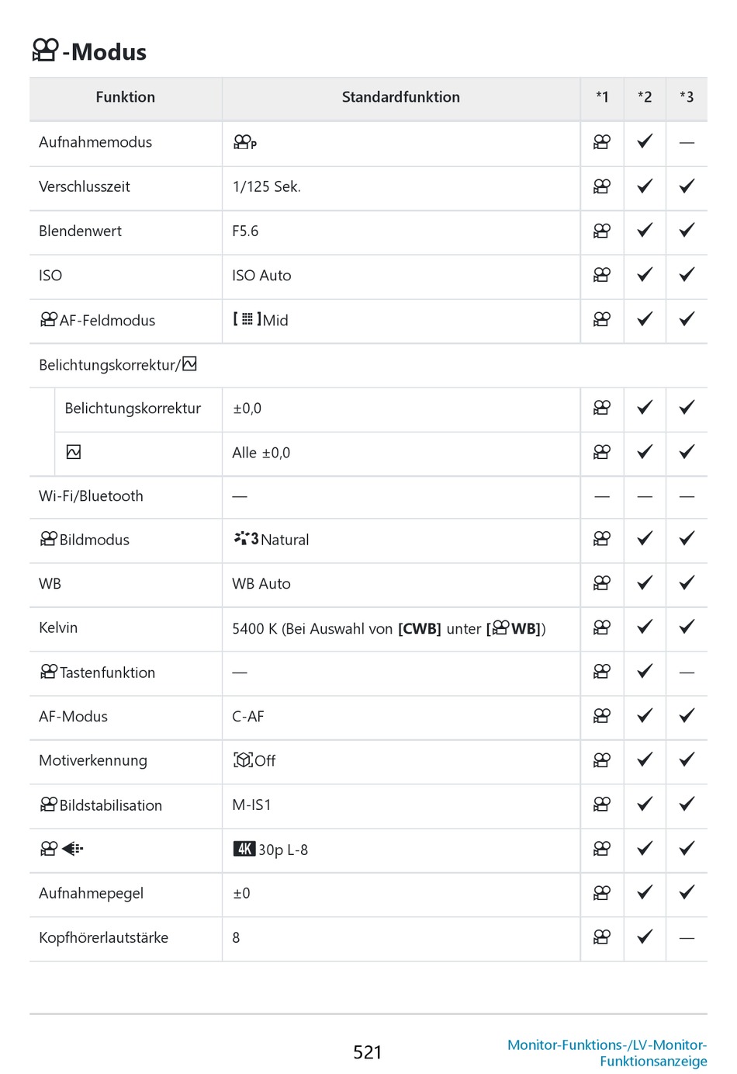Click the movie camera icon beside -Modus heading
This screenshot has height=1074, width=737.
click(45, 50)
